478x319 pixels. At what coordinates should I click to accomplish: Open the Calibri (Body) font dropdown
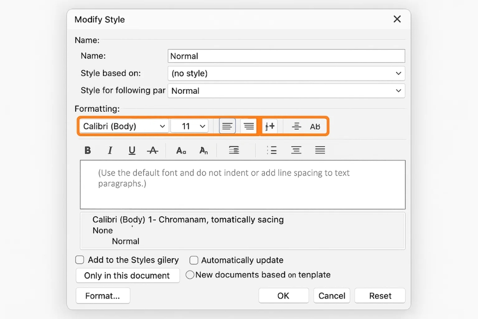(x=124, y=127)
